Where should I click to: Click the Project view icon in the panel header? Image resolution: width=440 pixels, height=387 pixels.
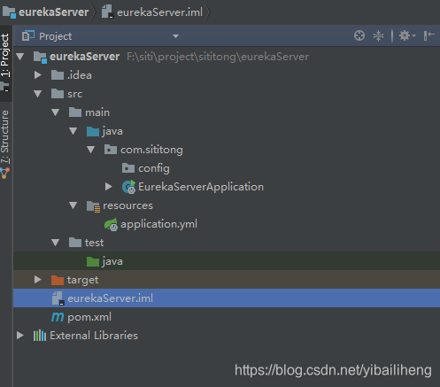tap(28, 36)
